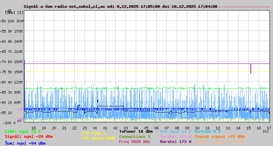Click the purple Rxrate dip near hour 15
This screenshot has width=273, height=146.
251,69
